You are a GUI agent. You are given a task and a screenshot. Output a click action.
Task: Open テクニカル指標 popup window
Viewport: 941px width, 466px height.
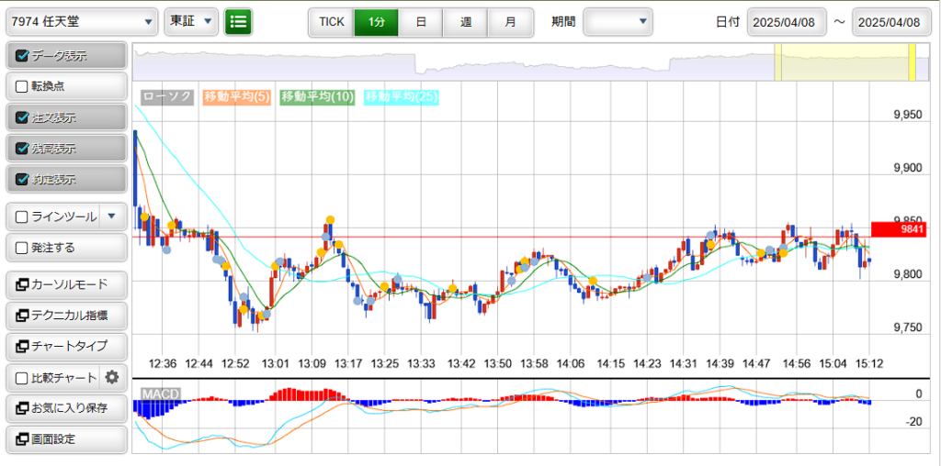click(66, 316)
